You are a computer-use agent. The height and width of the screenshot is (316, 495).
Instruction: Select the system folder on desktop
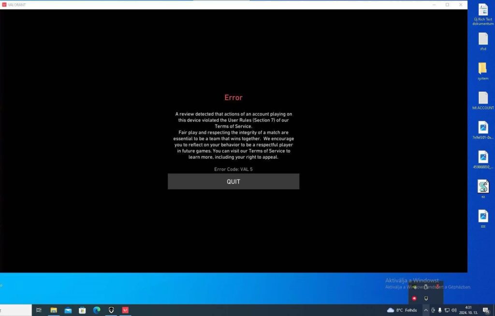point(483,72)
